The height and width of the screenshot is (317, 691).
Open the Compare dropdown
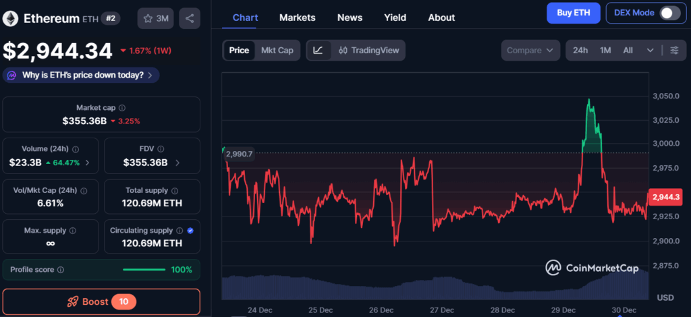click(531, 51)
